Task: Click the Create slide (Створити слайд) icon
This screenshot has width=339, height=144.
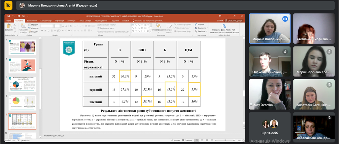Action: click(x=23, y=27)
